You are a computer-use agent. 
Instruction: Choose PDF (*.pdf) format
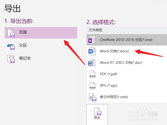[127, 74]
